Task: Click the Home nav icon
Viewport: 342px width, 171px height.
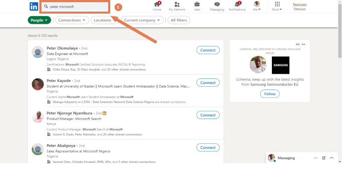Action: tap(157, 6)
